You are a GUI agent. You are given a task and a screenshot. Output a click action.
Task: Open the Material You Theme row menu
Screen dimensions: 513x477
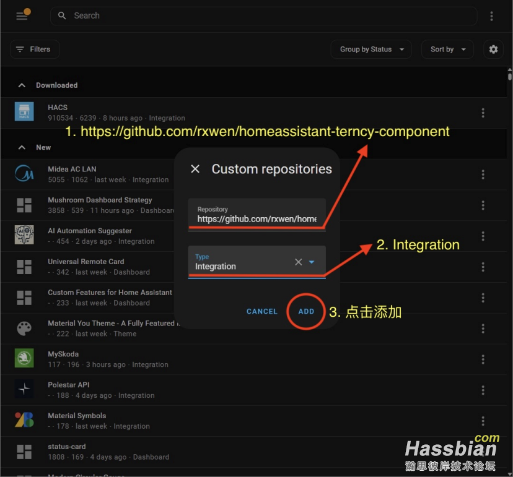[483, 329]
